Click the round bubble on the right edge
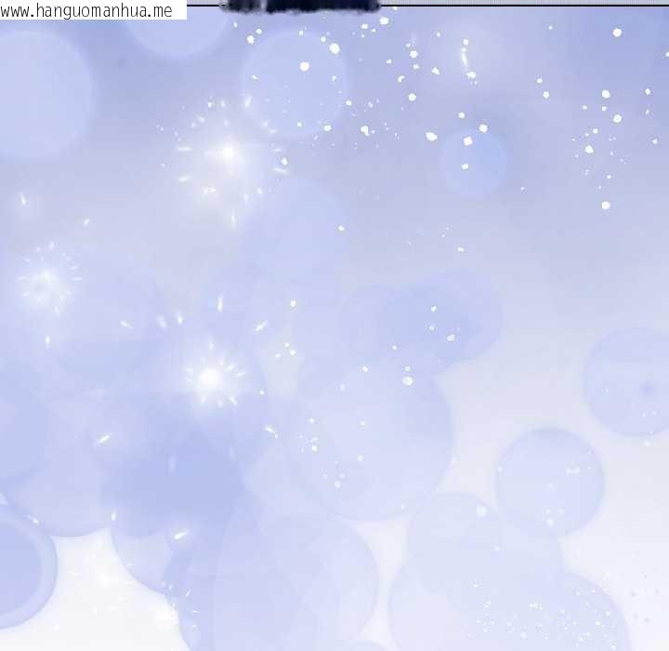669x651 pixels. pos(631,381)
